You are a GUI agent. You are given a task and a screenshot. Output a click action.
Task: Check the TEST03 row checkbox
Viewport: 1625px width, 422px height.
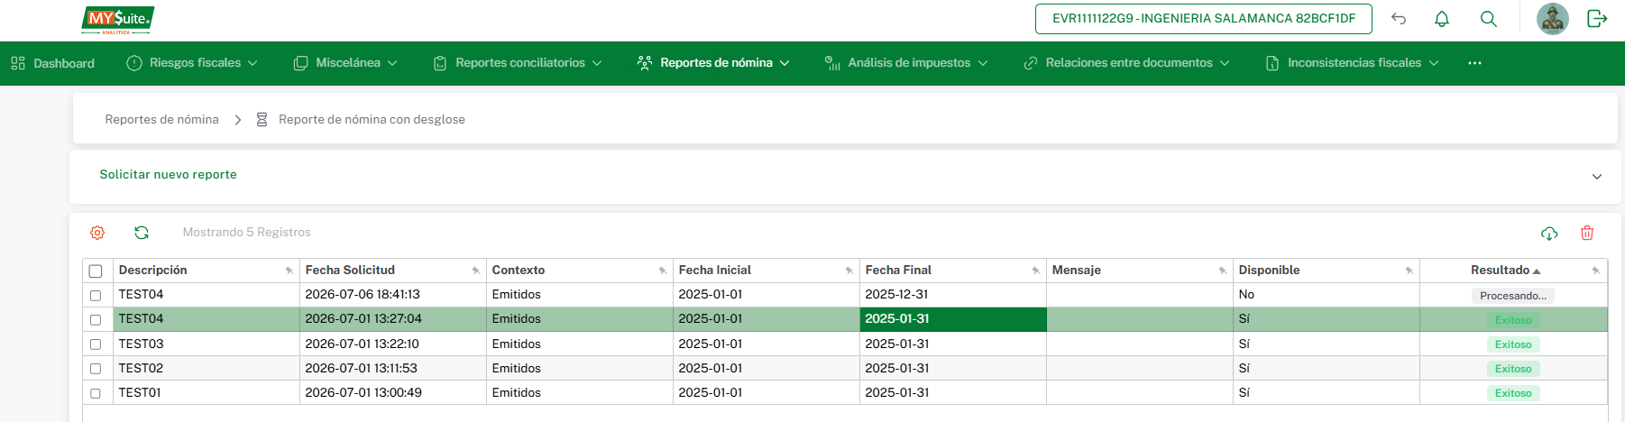click(x=96, y=344)
